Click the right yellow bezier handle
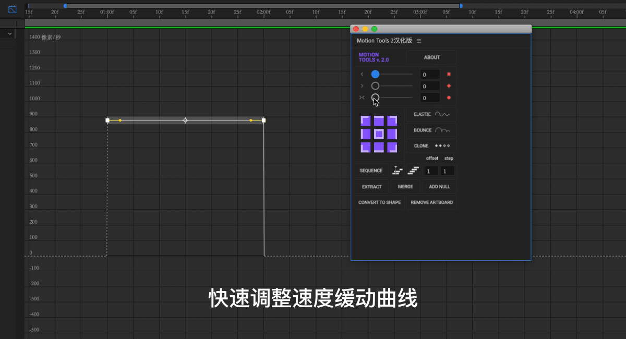This screenshot has width=626, height=339. [251, 120]
